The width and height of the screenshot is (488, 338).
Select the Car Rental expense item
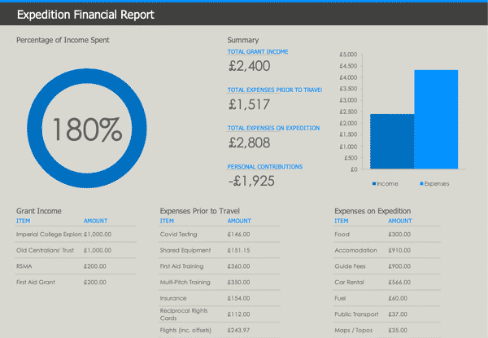350,282
